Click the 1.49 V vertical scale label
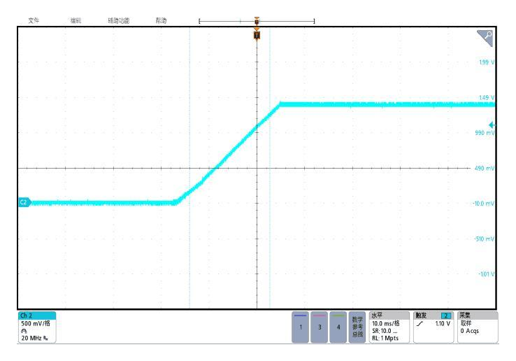Image resolution: width=516 pixels, height=361 pixels. (487, 97)
